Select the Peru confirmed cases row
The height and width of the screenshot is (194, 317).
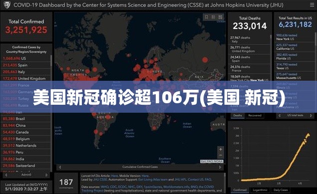coord(26,152)
